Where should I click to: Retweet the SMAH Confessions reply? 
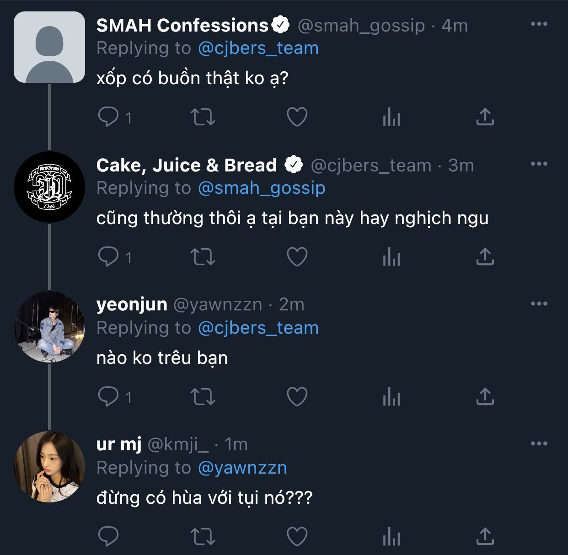coord(203,117)
